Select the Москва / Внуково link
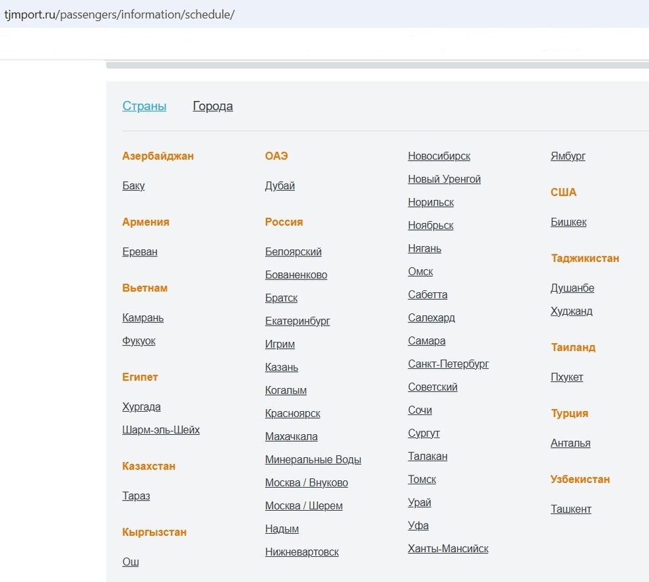The width and height of the screenshot is (649, 582). pos(306,482)
